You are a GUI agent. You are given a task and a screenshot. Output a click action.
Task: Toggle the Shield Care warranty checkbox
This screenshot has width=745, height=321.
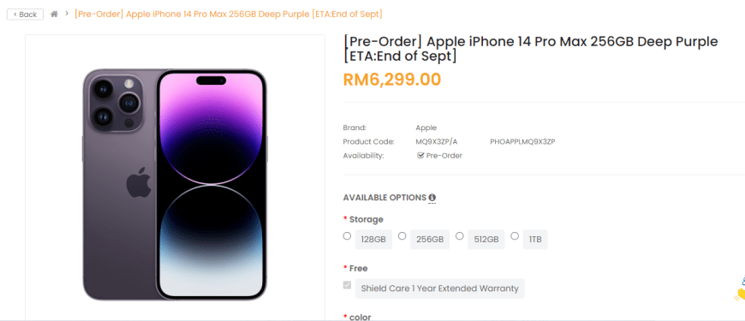click(x=348, y=285)
